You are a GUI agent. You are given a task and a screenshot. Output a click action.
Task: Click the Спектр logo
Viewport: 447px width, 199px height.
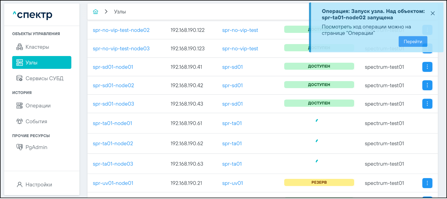(x=33, y=15)
